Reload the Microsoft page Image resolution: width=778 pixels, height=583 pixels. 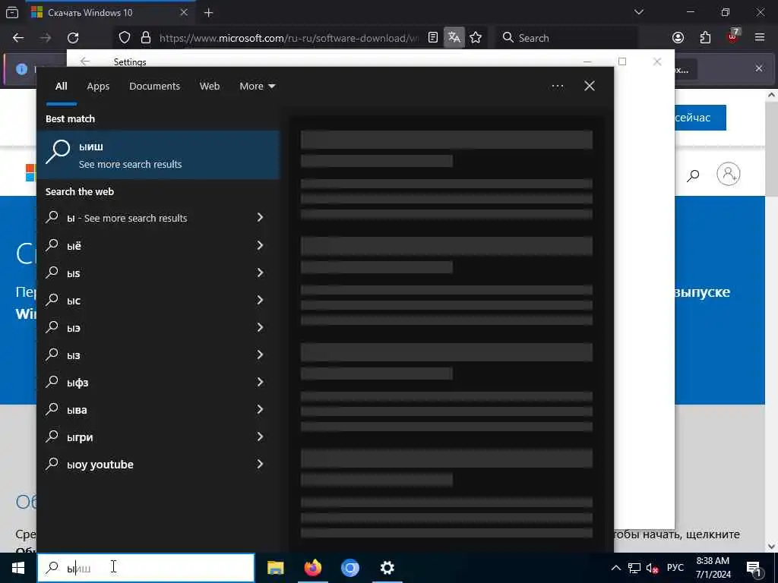coord(73,38)
